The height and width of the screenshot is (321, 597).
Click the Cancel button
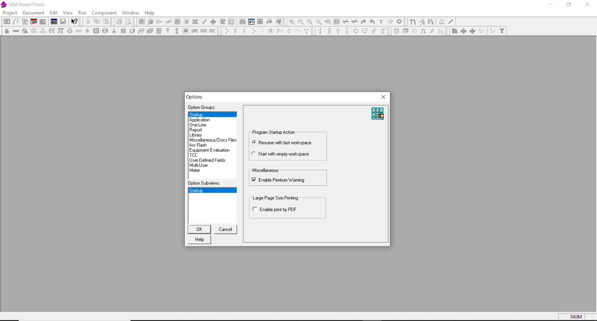[225, 230]
